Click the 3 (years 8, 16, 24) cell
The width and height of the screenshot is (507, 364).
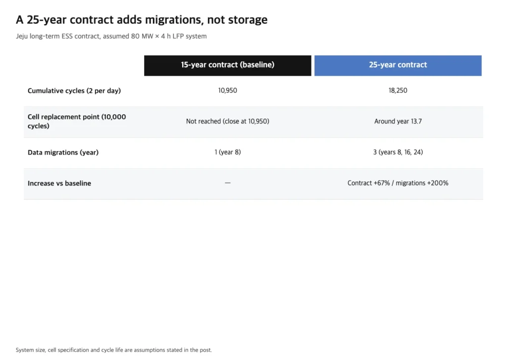[398, 152]
